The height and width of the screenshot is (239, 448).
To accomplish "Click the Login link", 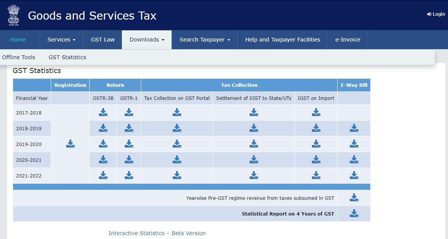I will 436,14.
